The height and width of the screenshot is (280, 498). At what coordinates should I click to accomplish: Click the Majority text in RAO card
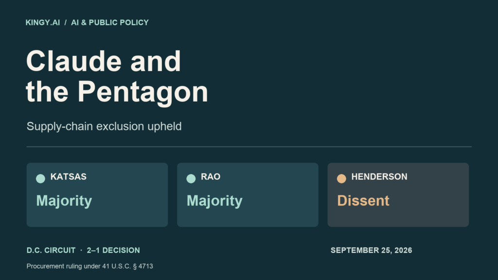(214, 201)
